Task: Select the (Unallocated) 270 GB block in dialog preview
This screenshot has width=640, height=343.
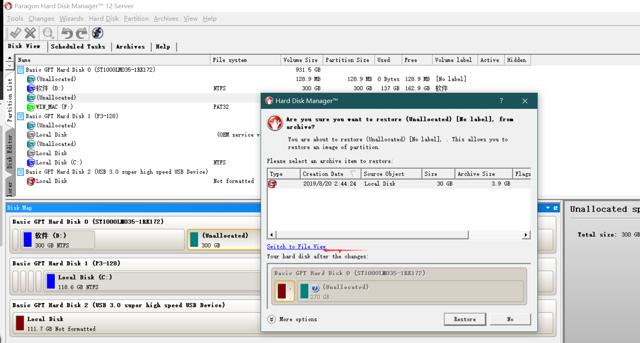Action: click(410, 291)
